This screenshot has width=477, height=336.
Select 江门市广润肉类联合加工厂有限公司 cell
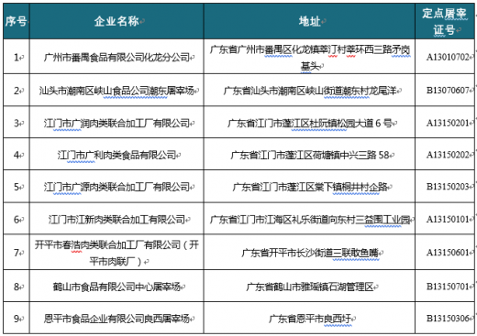116,124
